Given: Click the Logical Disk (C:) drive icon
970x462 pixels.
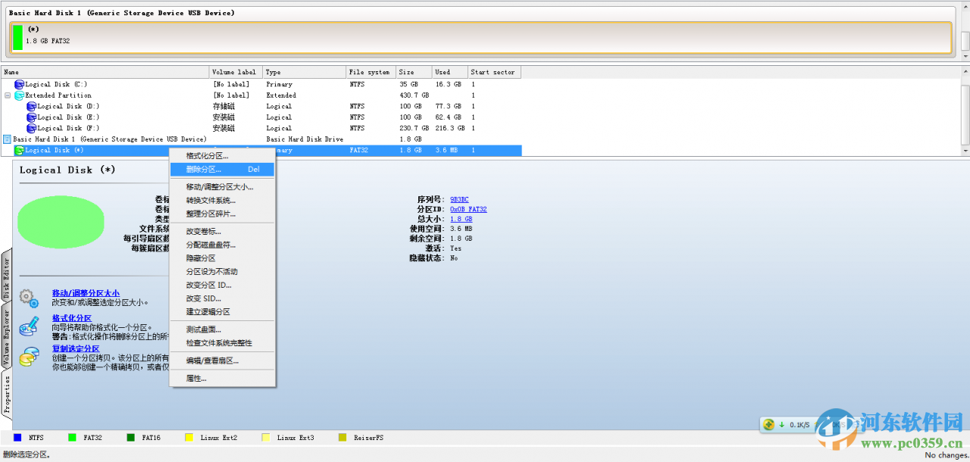Looking at the screenshot, I should (18, 84).
